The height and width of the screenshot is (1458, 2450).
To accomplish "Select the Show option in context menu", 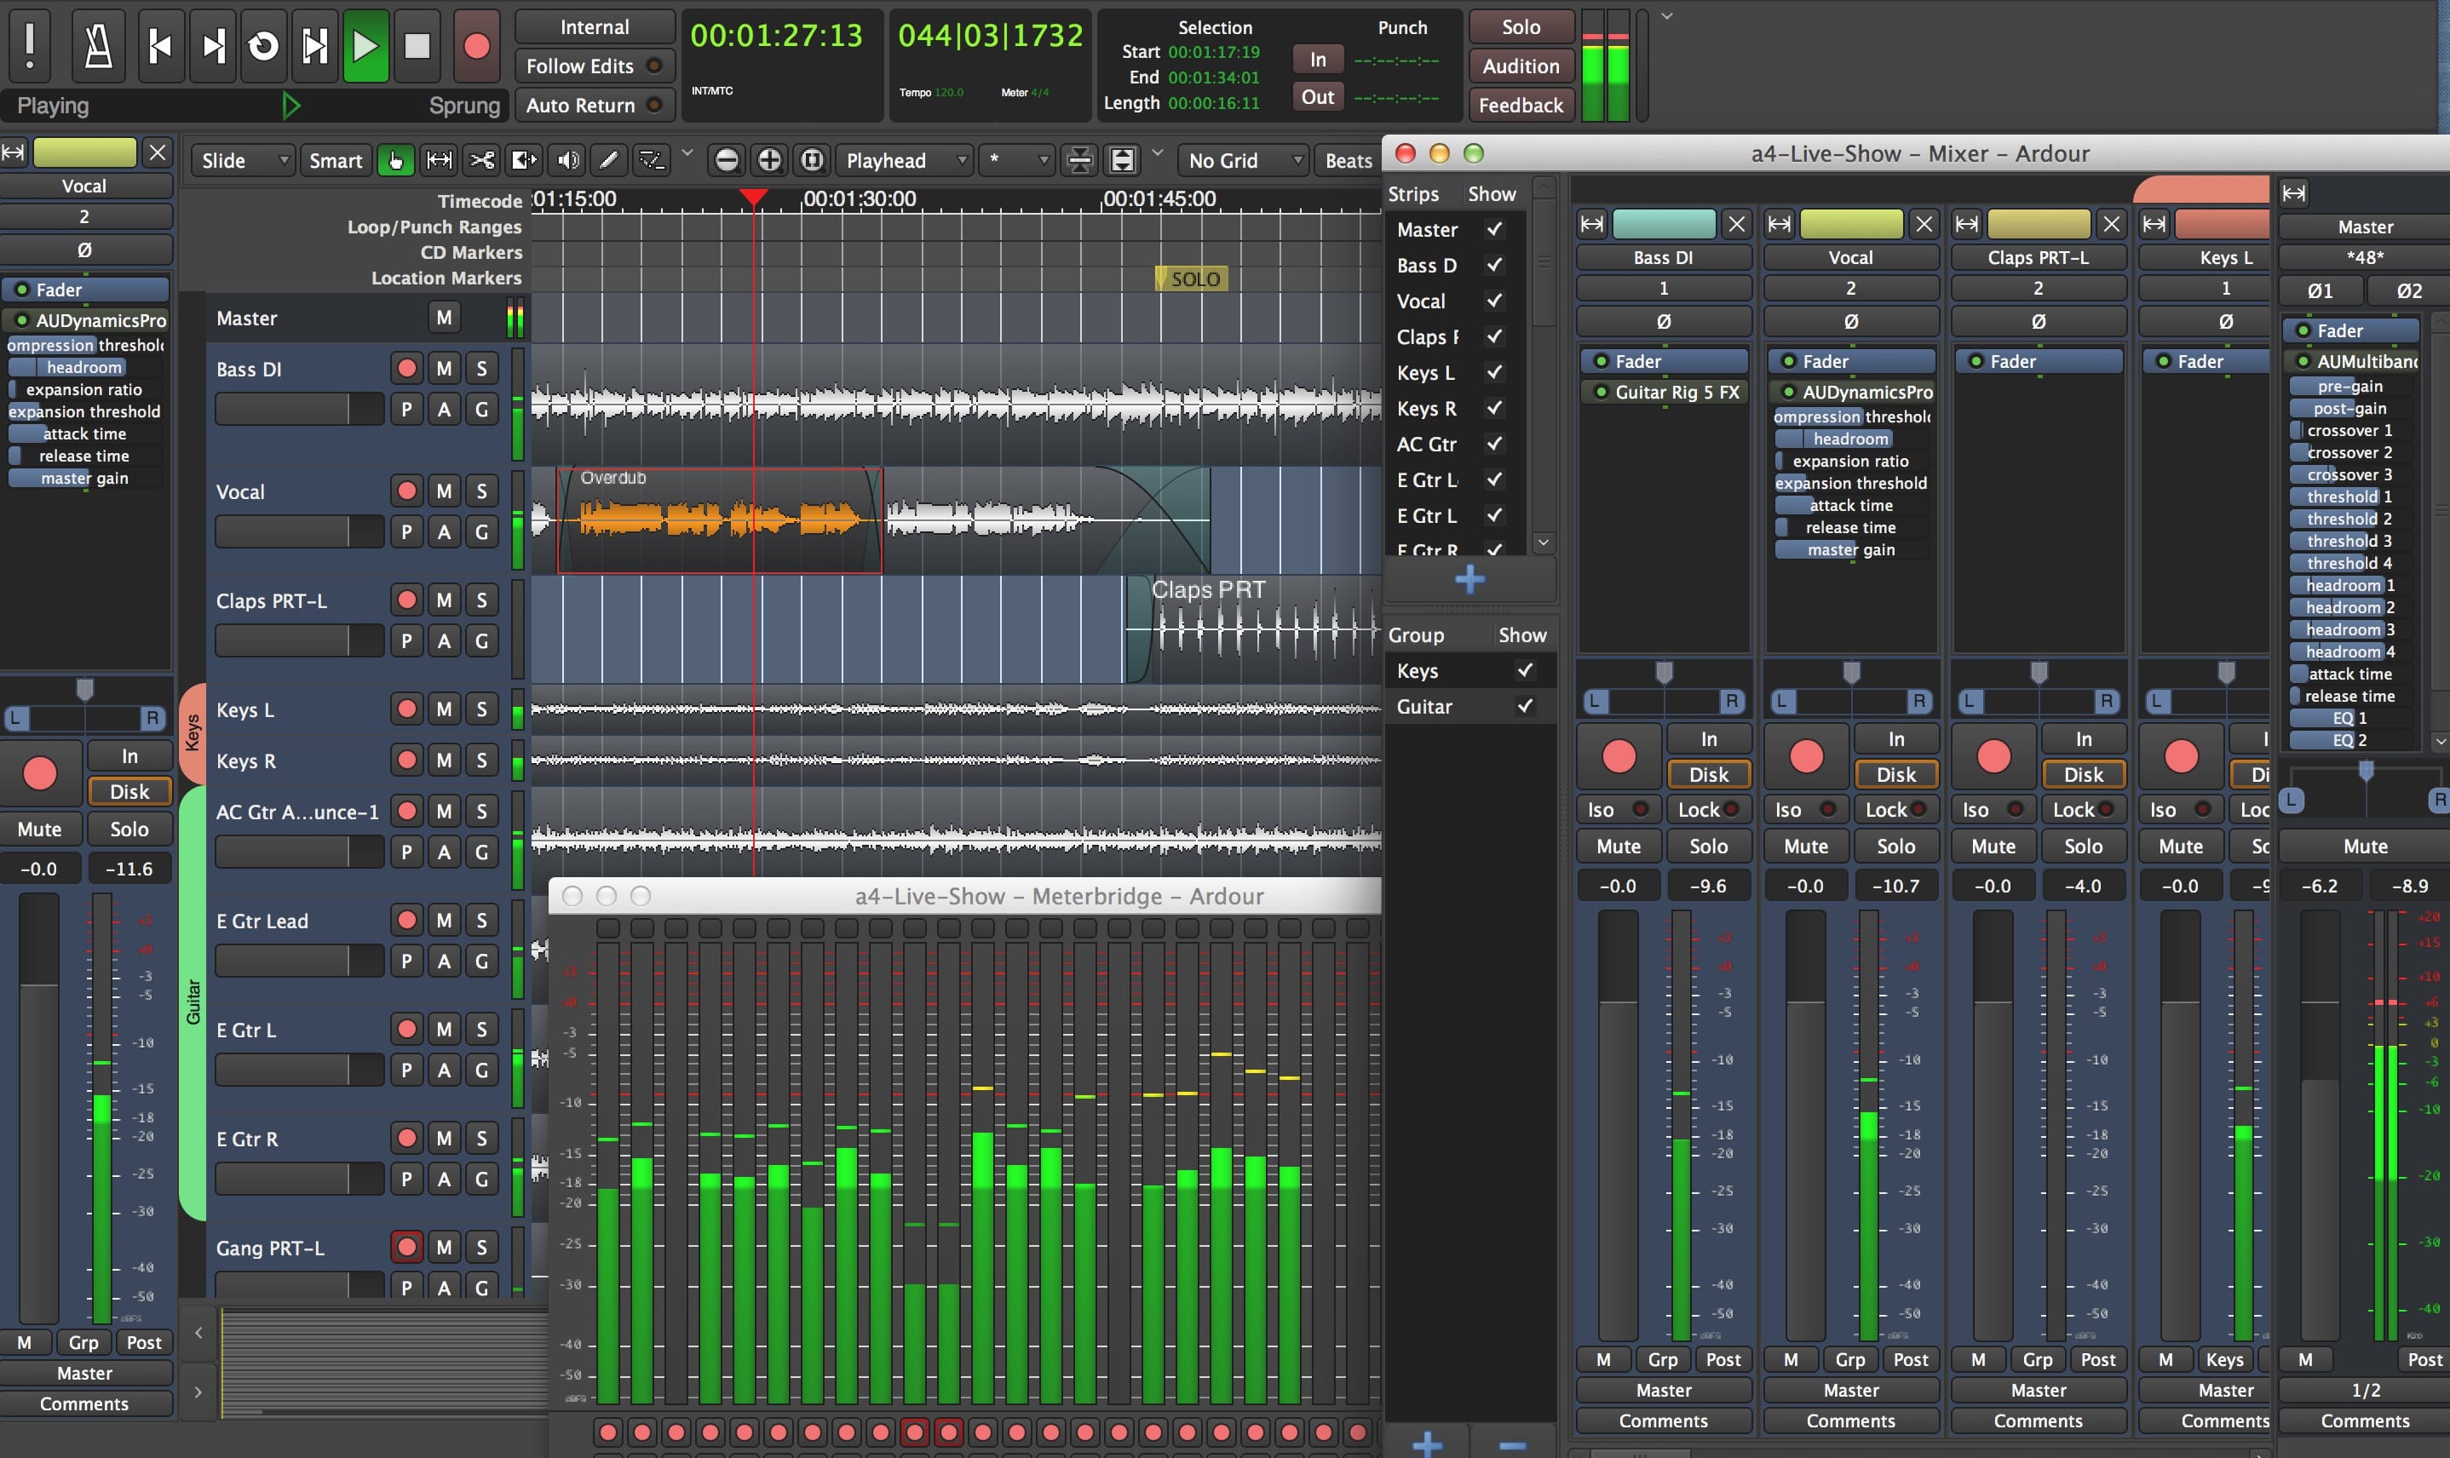I will click(1488, 192).
